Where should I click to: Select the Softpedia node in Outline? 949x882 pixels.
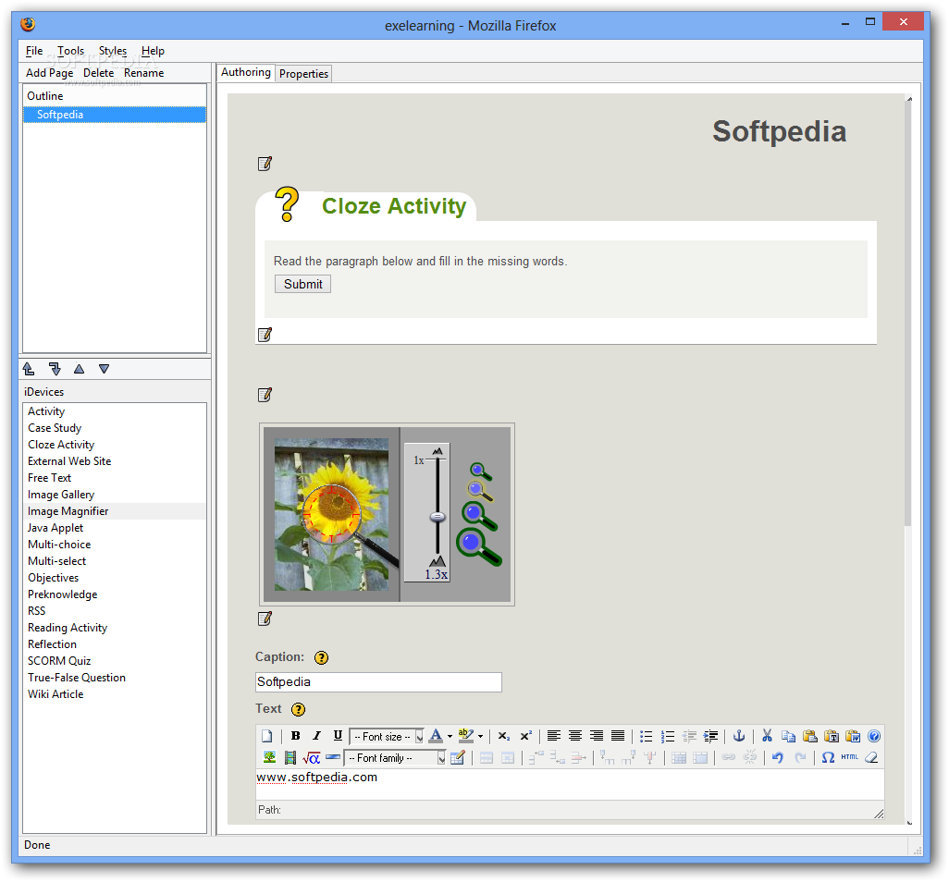115,115
